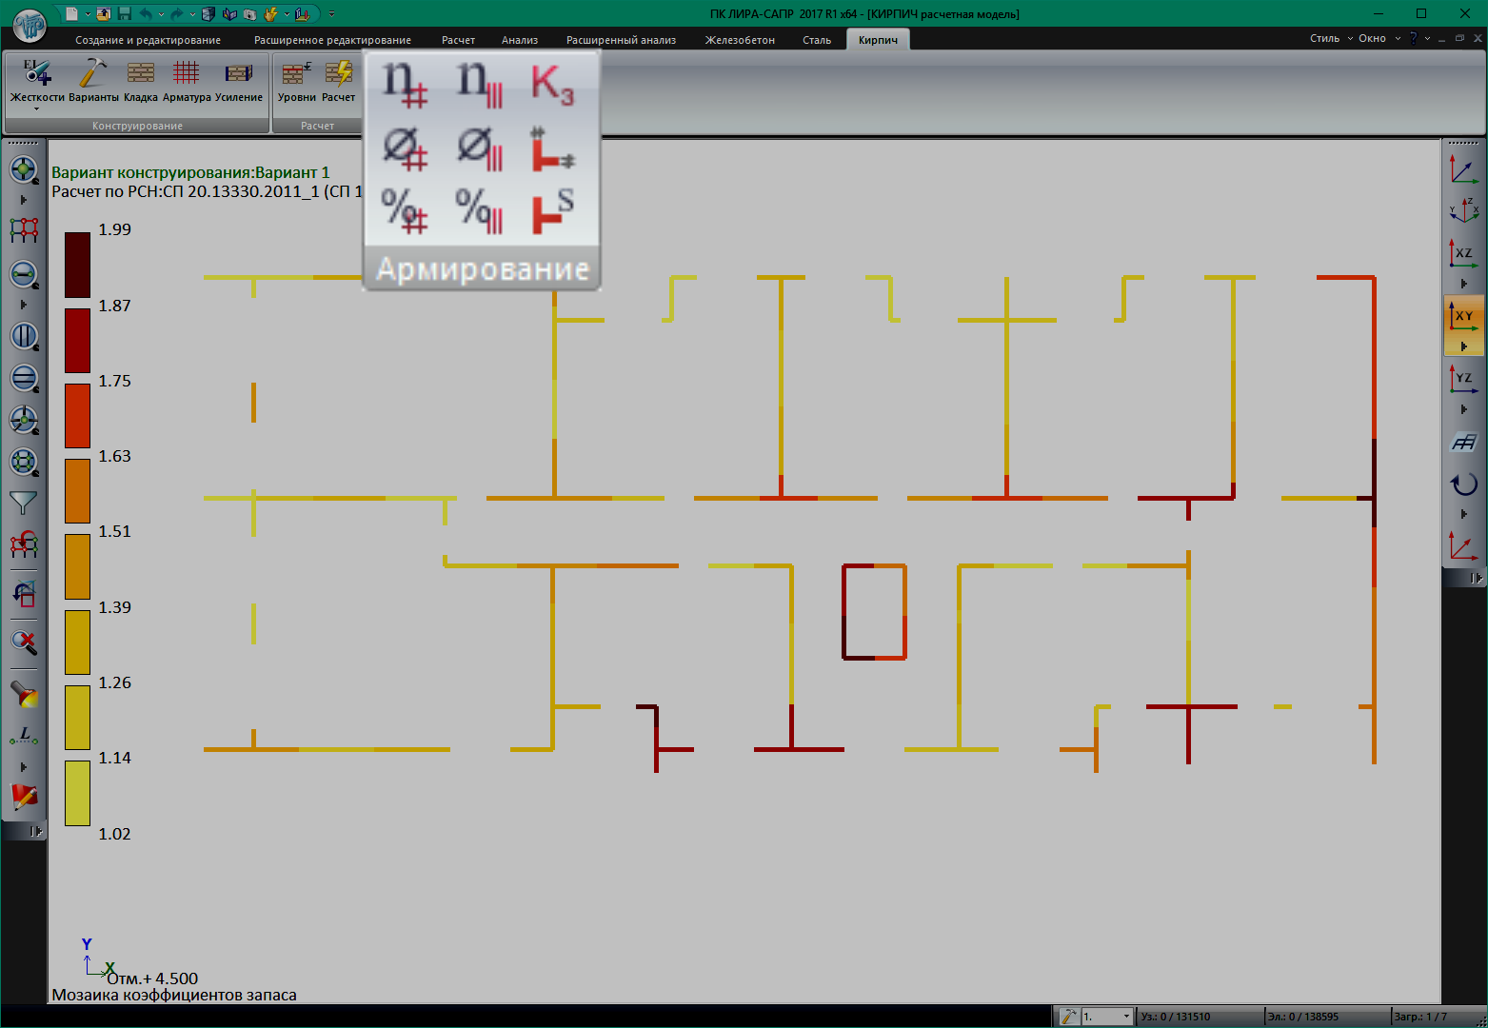Open the Анализ ribbon tab
Viewport: 1488px width, 1028px height.
pyautogui.click(x=520, y=40)
